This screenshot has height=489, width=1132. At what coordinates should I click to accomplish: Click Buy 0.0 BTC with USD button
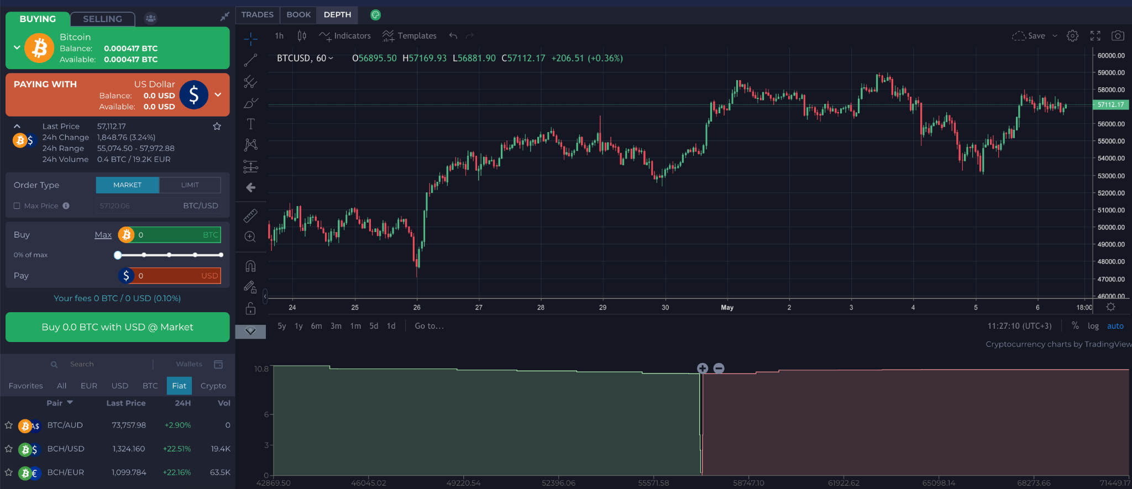(x=117, y=327)
